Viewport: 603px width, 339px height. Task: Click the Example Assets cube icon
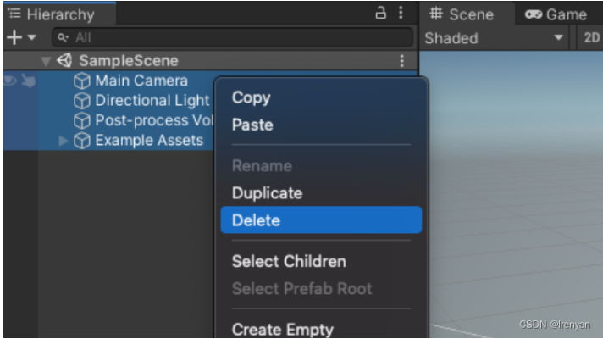click(x=82, y=141)
